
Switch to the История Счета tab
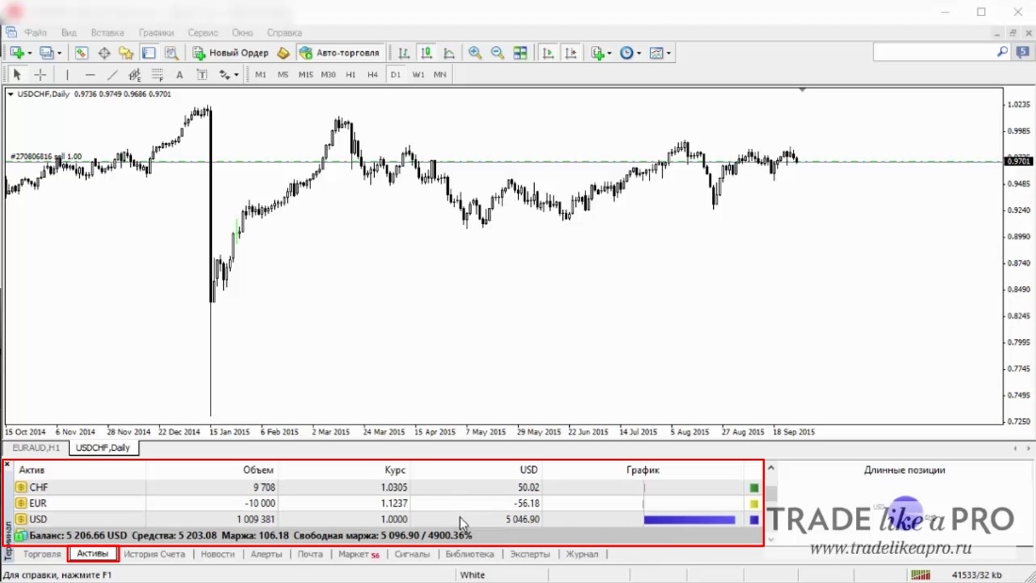coord(154,554)
